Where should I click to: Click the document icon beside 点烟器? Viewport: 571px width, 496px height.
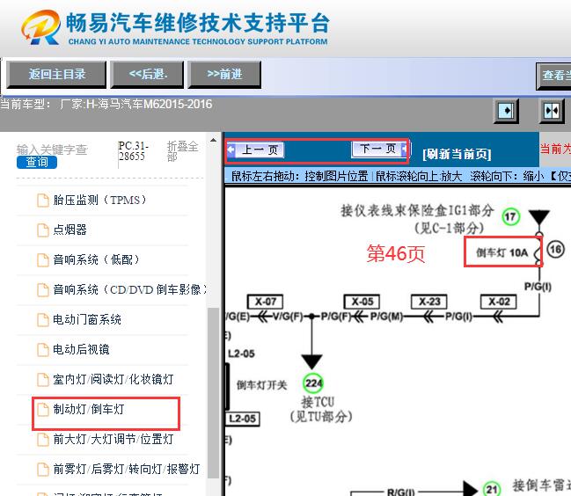43,230
